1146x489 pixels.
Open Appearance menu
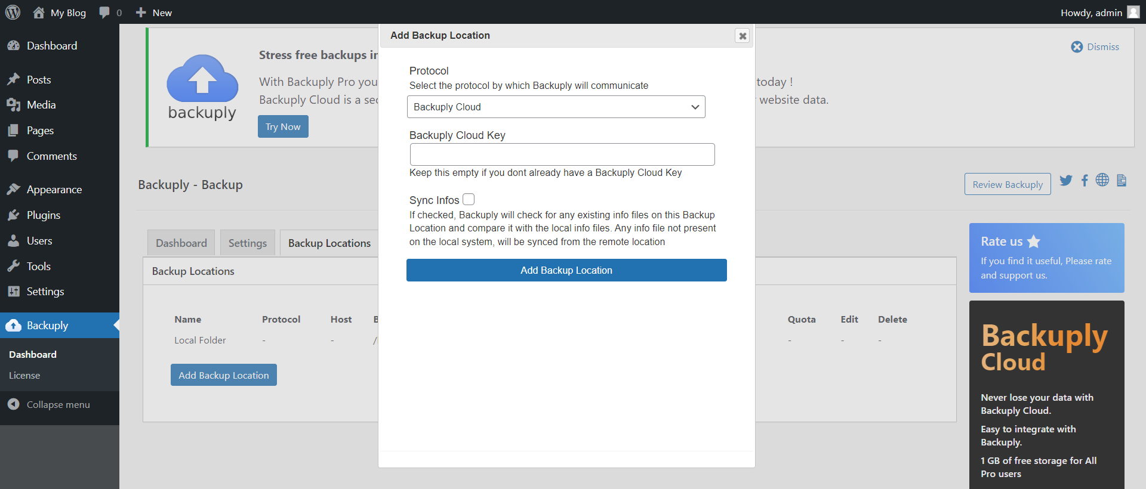pos(60,190)
